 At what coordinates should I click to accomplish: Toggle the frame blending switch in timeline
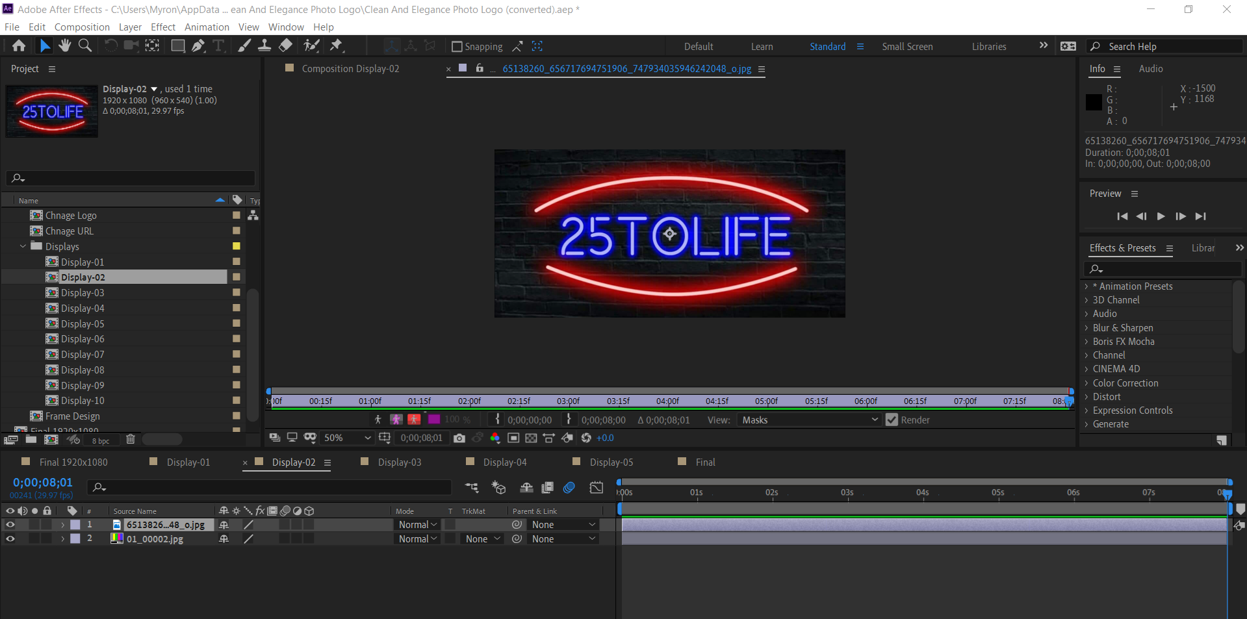click(x=548, y=487)
